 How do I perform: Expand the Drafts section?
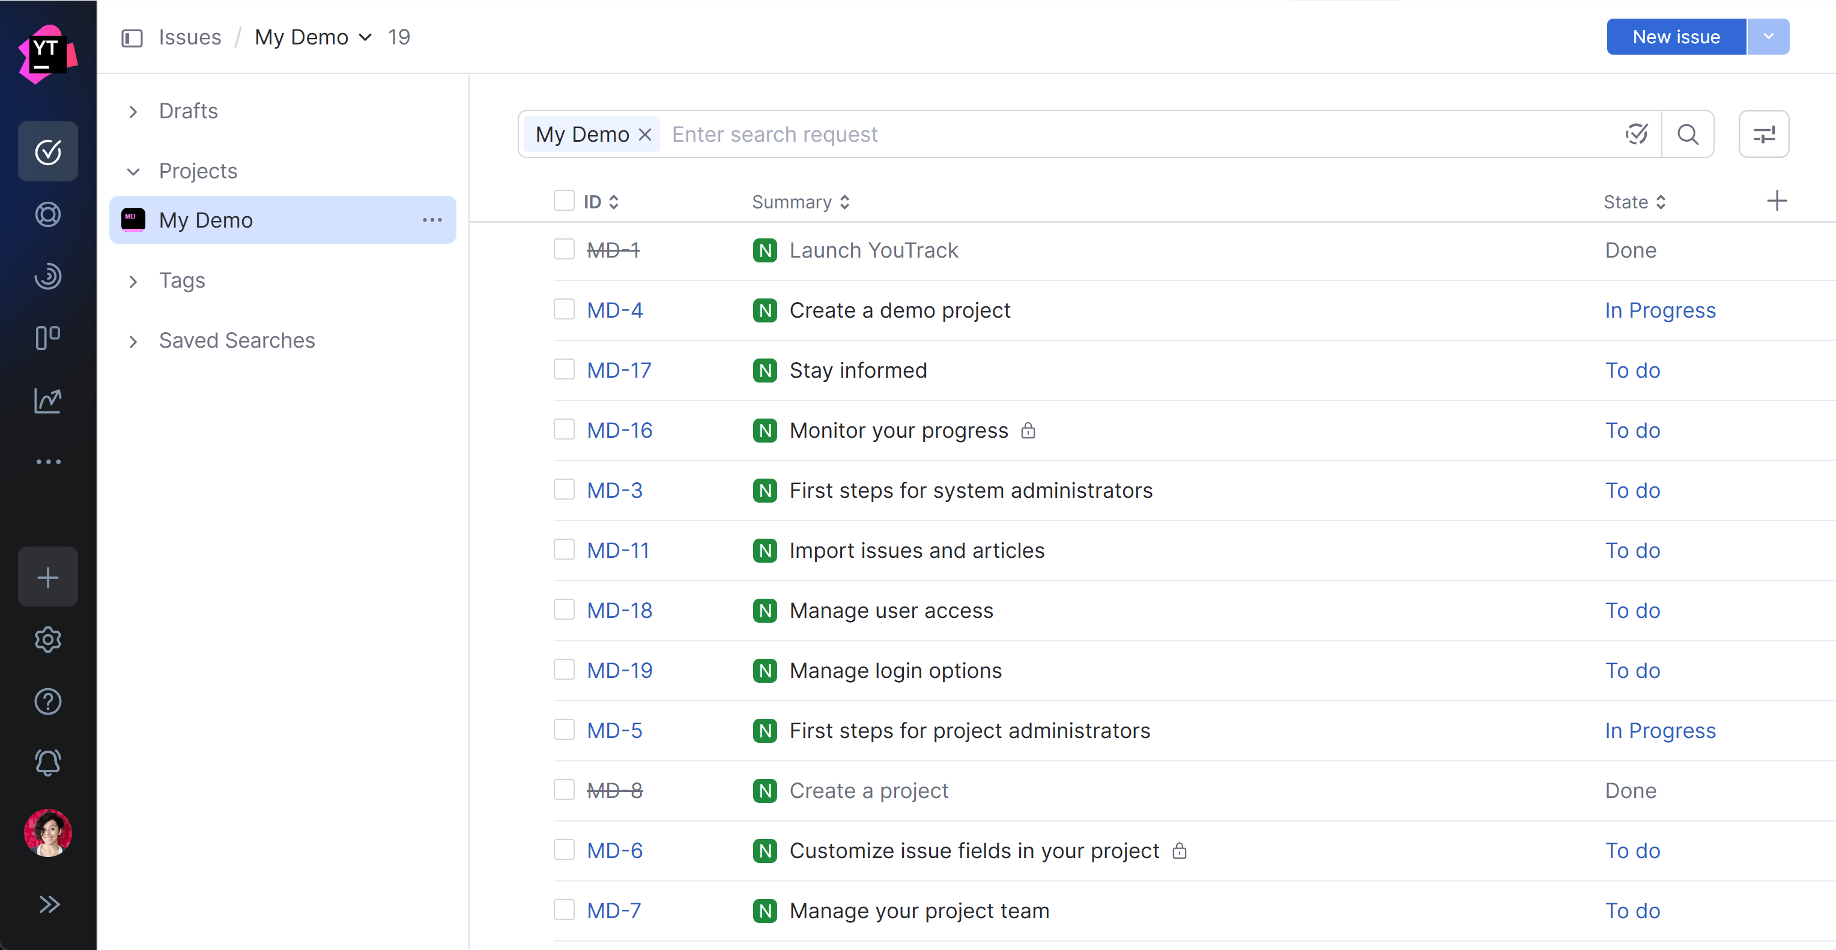[x=133, y=112]
